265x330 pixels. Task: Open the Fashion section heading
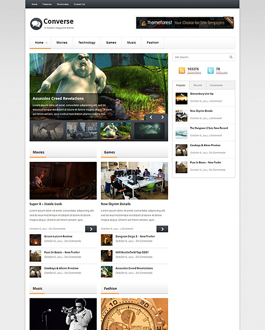coord(111,289)
